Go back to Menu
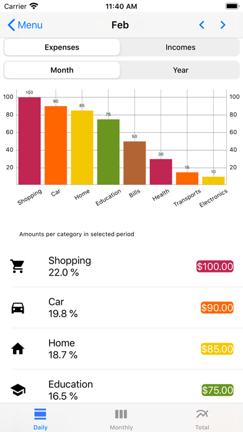The image size is (243, 432). (25, 25)
